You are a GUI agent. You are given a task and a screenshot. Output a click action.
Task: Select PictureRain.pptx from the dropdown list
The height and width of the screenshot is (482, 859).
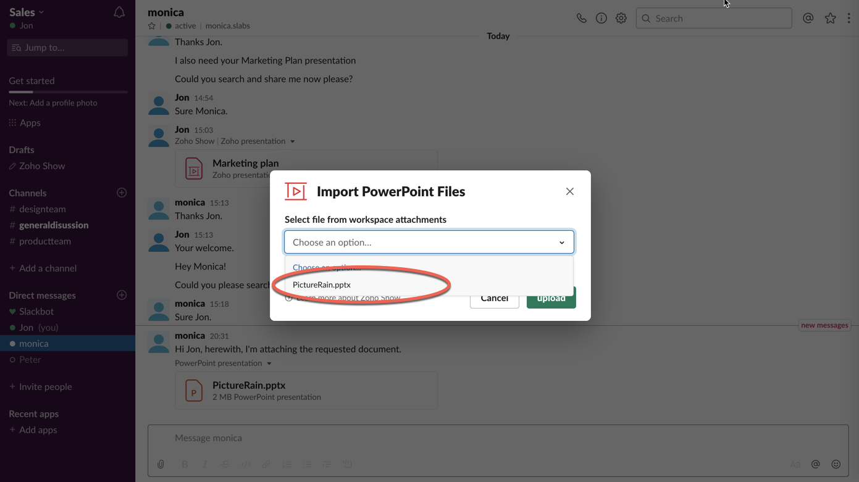429,285
